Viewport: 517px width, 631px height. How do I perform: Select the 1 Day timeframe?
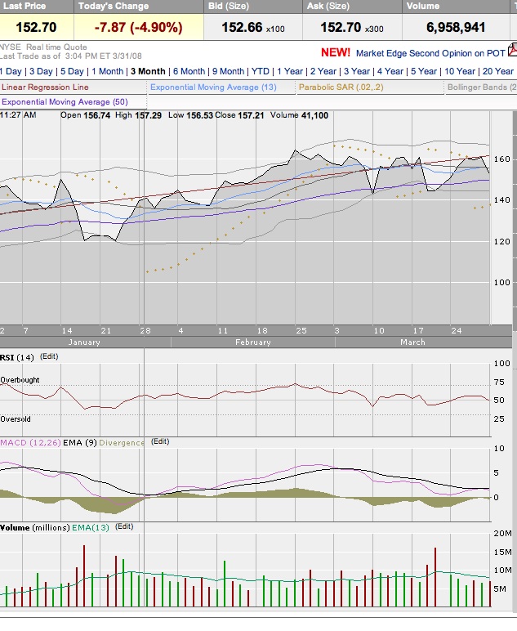coord(11,71)
